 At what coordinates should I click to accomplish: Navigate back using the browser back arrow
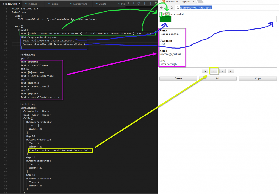[161, 8]
